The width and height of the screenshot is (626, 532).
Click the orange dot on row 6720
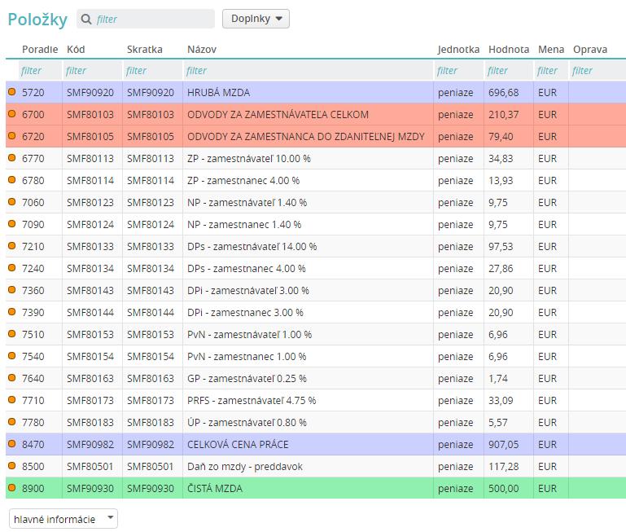point(12,135)
